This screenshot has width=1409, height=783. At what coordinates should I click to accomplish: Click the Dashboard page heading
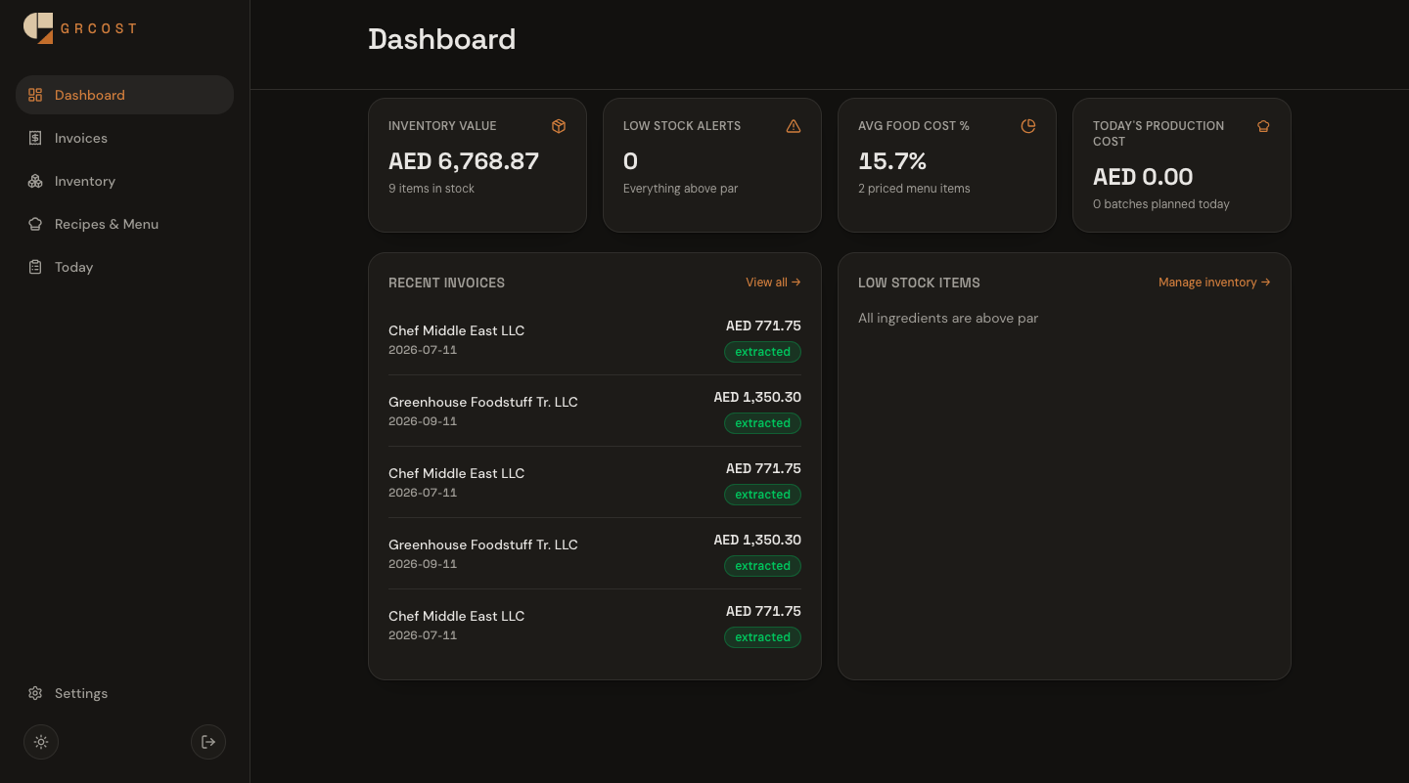click(442, 39)
